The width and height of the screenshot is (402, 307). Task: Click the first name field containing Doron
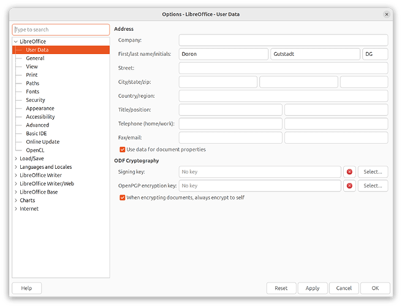click(x=224, y=54)
